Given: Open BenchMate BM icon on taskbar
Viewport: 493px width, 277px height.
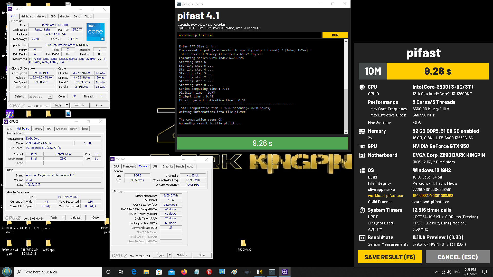Looking at the screenshot, I should pyautogui.click(x=259, y=272).
